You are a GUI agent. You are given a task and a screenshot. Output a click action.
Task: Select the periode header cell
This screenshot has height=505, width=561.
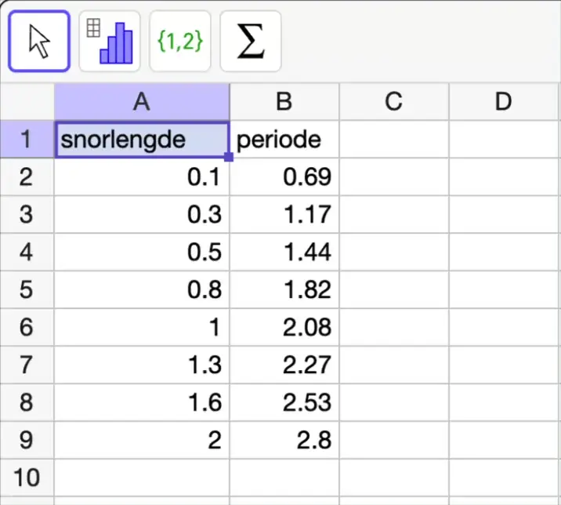tap(284, 140)
